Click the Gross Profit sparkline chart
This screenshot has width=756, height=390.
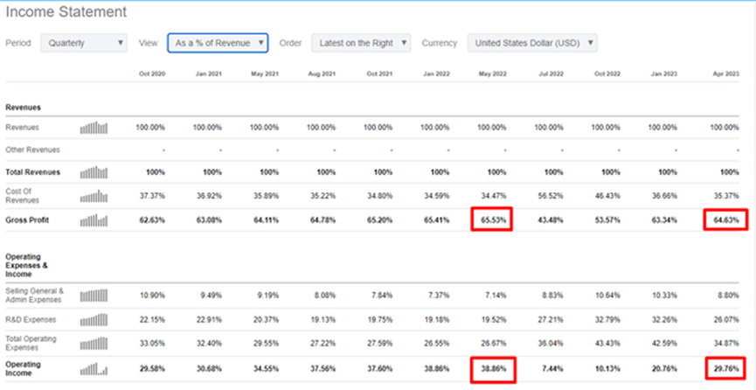click(x=94, y=220)
